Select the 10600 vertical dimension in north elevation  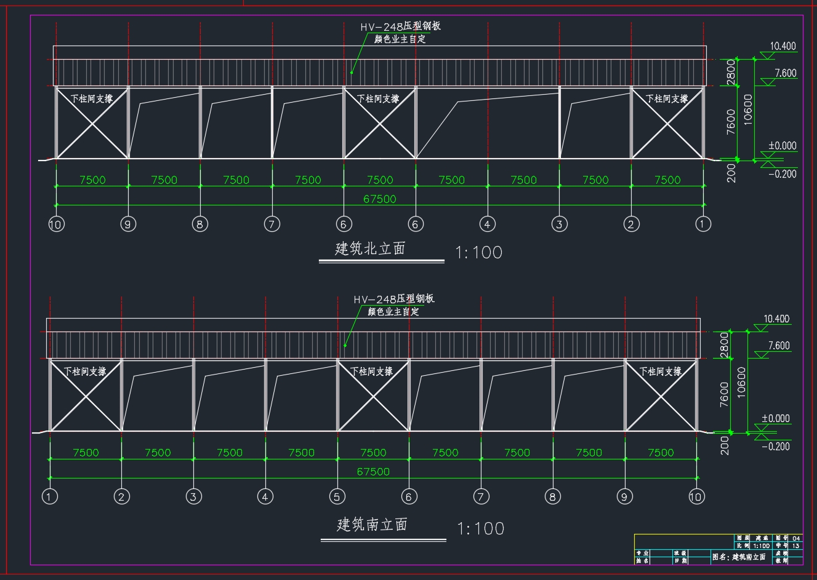[748, 109]
